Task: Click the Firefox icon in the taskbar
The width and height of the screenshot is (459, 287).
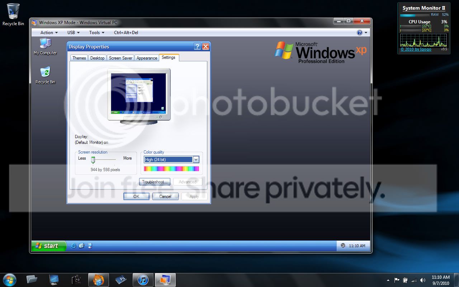Action: coord(98,279)
